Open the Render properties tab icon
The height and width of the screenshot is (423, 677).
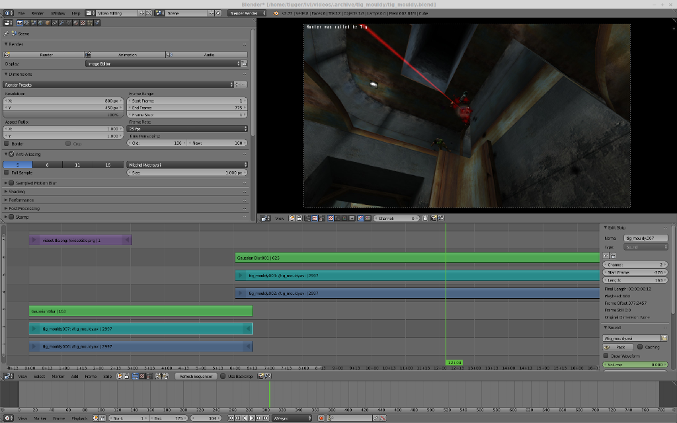pos(20,23)
